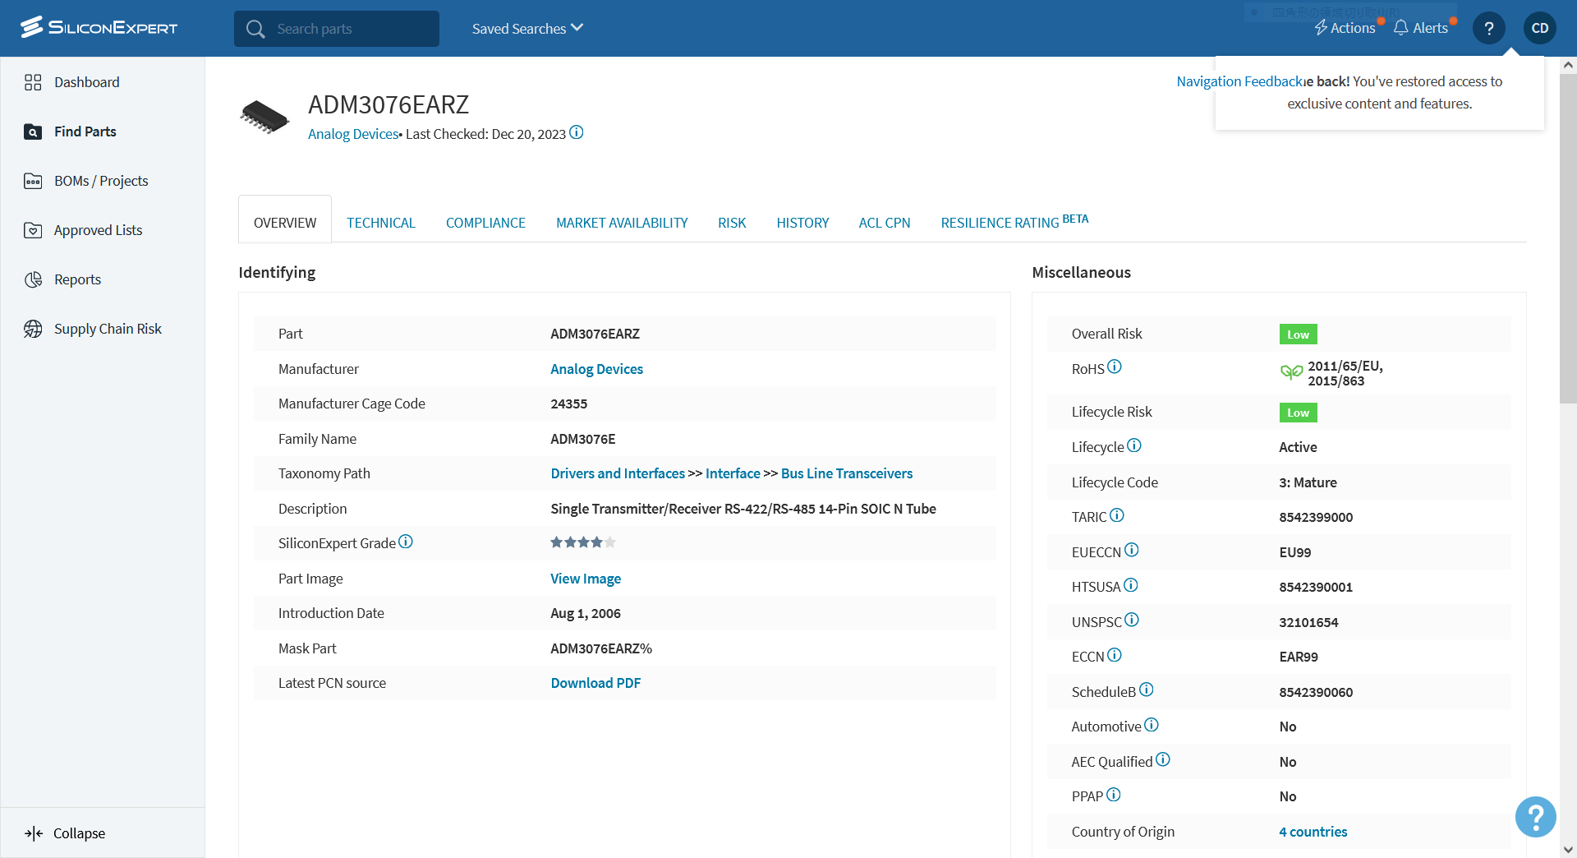This screenshot has width=1577, height=858.
Task: Click the Dashboard grid icon in sidebar
Action: [33, 82]
